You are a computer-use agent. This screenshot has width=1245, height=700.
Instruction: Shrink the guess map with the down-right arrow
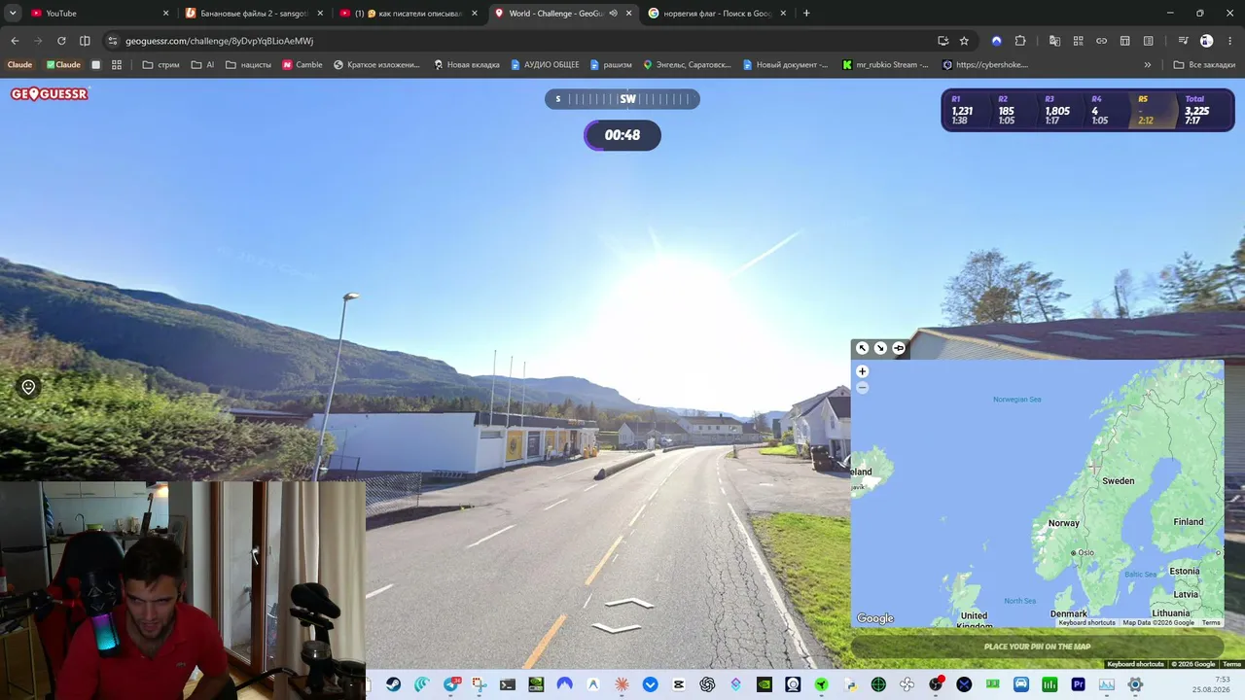point(880,348)
